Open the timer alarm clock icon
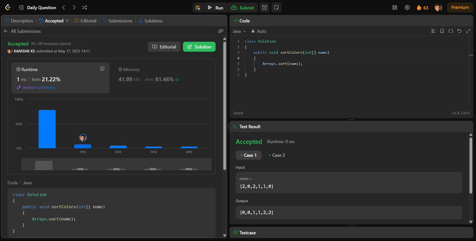This screenshot has height=241, width=476. tap(265, 8)
